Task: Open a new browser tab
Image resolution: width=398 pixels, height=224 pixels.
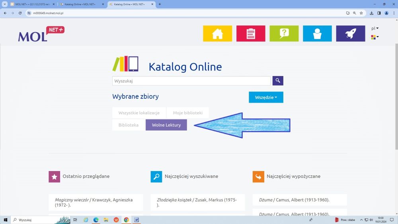Action: [160, 4]
